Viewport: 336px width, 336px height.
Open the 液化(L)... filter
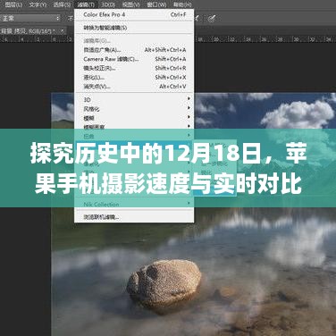coord(134,78)
